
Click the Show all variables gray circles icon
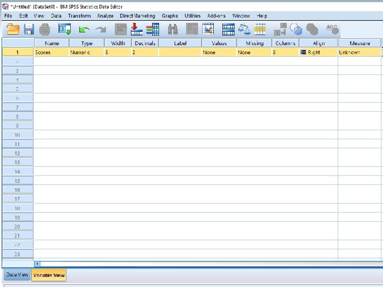tap(312, 29)
